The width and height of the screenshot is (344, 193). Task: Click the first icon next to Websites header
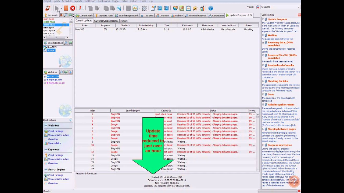61,72
